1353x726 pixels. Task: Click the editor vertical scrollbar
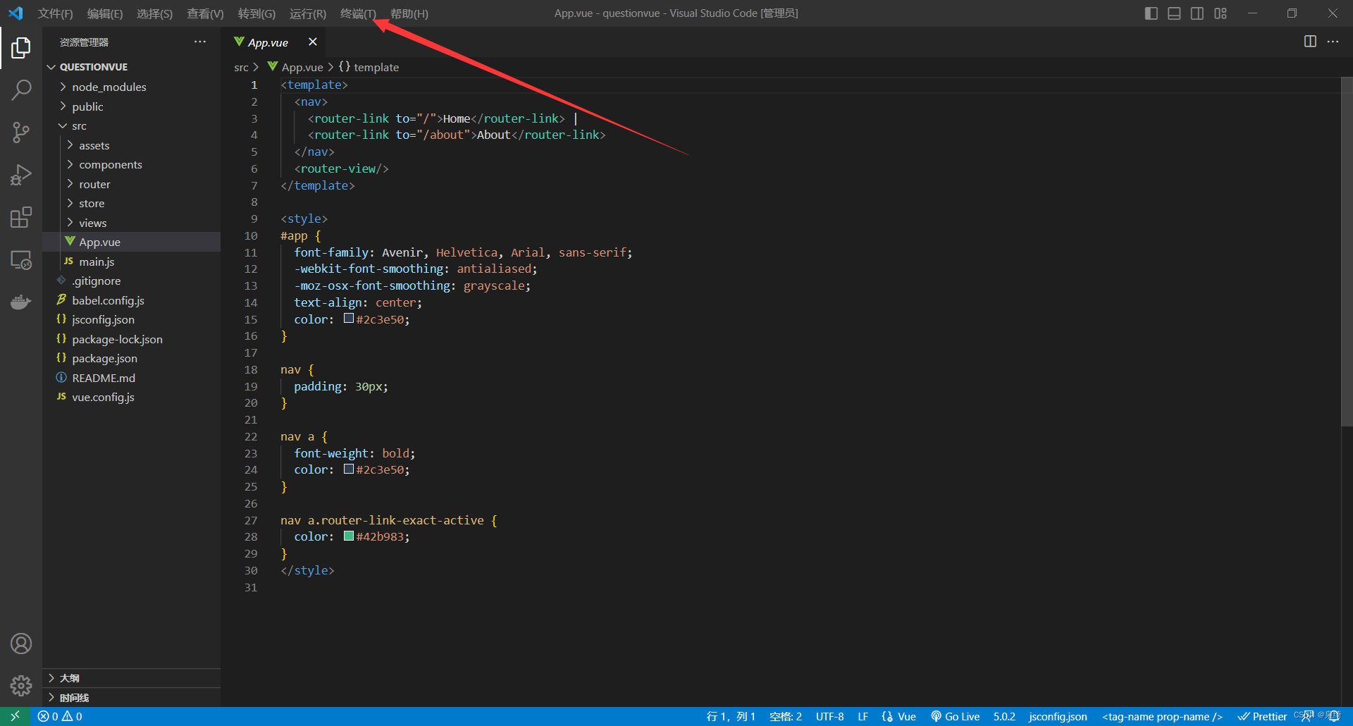(1347, 251)
